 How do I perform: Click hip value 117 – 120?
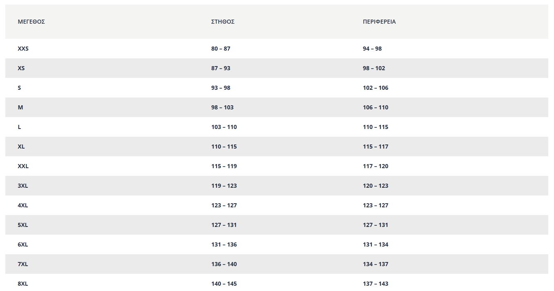[375, 166]
